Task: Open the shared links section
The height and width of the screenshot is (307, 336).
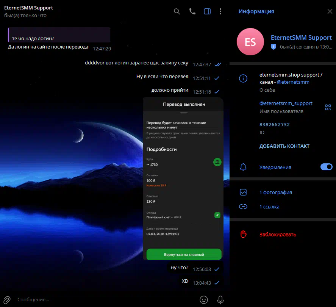Action: [269, 207]
